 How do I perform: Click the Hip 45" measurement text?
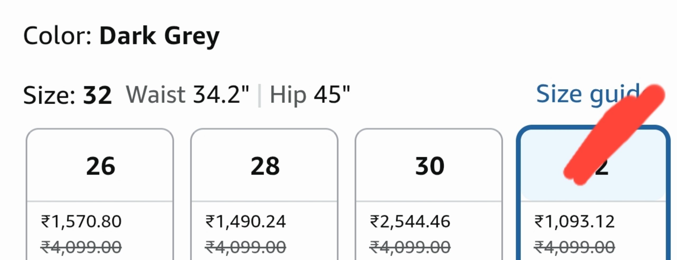(310, 95)
